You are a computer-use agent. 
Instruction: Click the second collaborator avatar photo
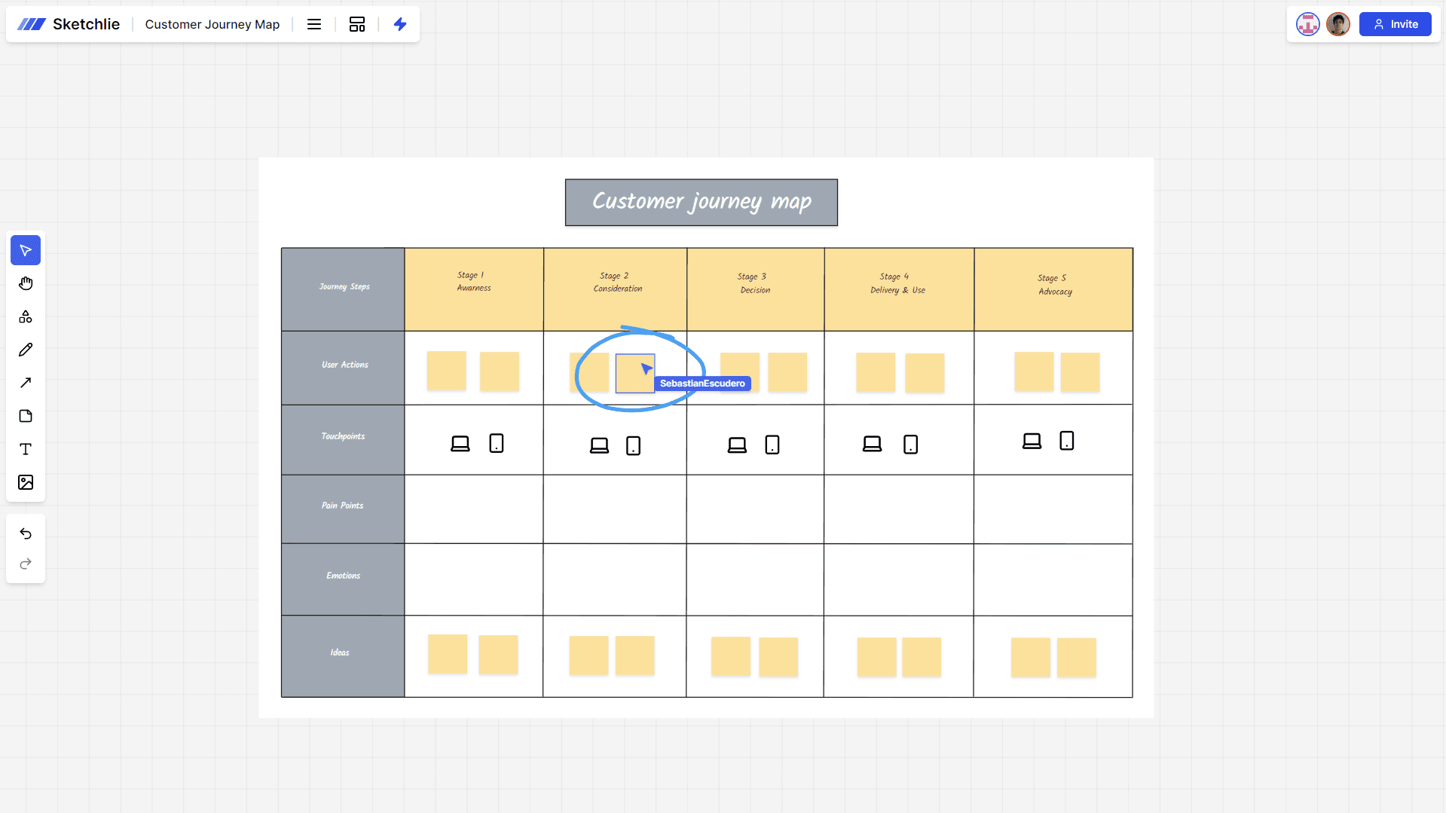pyautogui.click(x=1337, y=24)
